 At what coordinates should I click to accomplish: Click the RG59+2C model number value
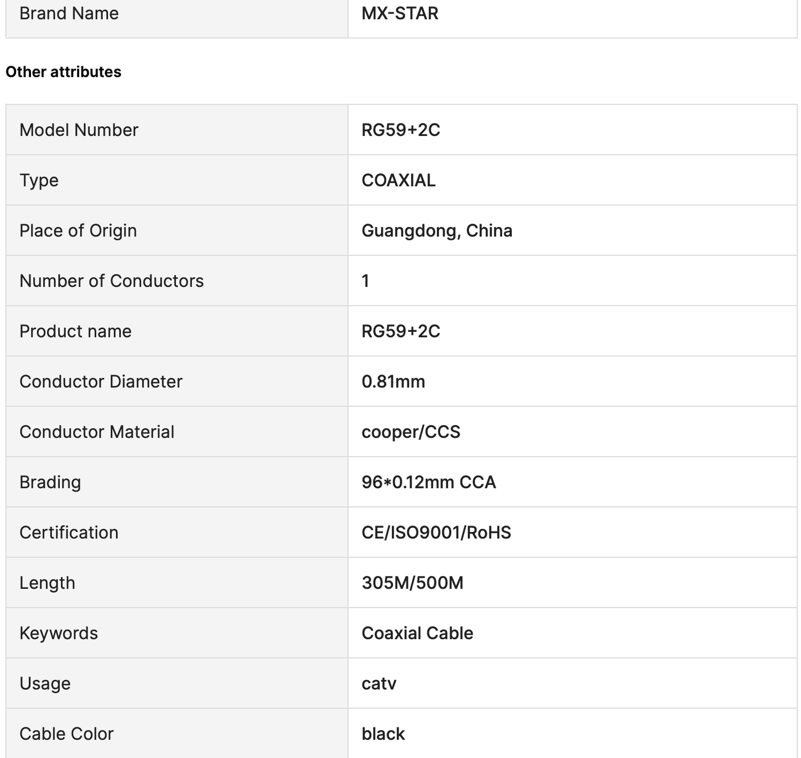(x=401, y=130)
